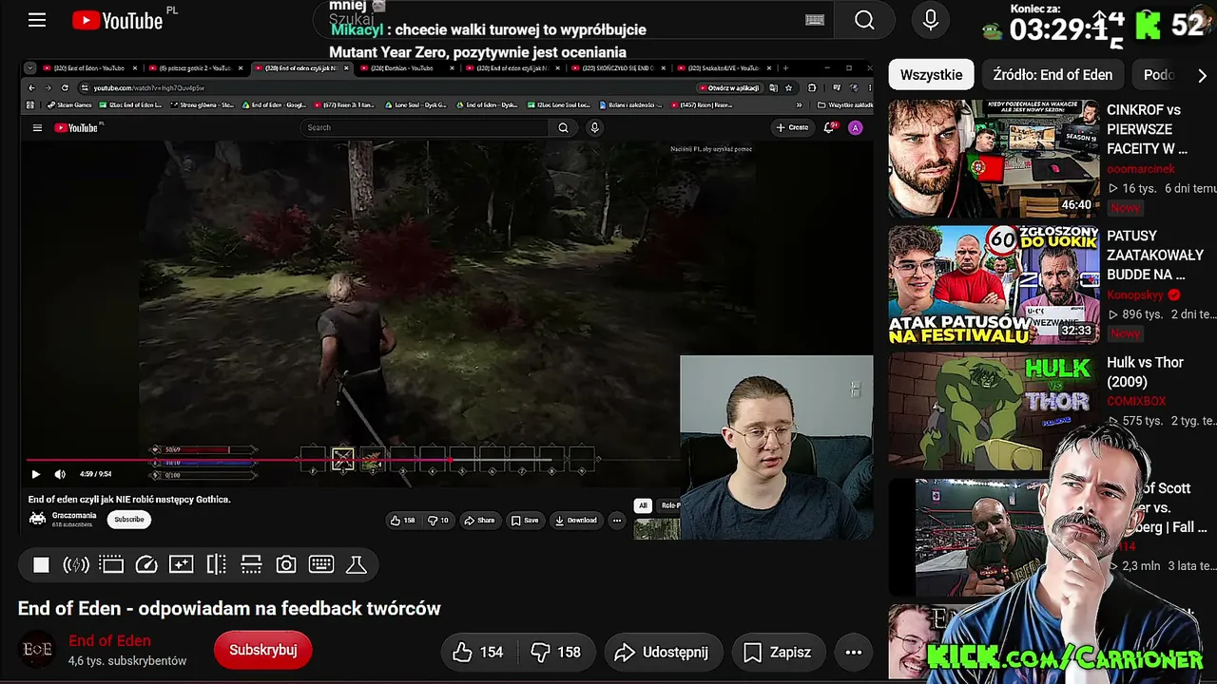Open the End of Eden channel name link
The width and height of the screenshot is (1217, 684).
pos(109,640)
